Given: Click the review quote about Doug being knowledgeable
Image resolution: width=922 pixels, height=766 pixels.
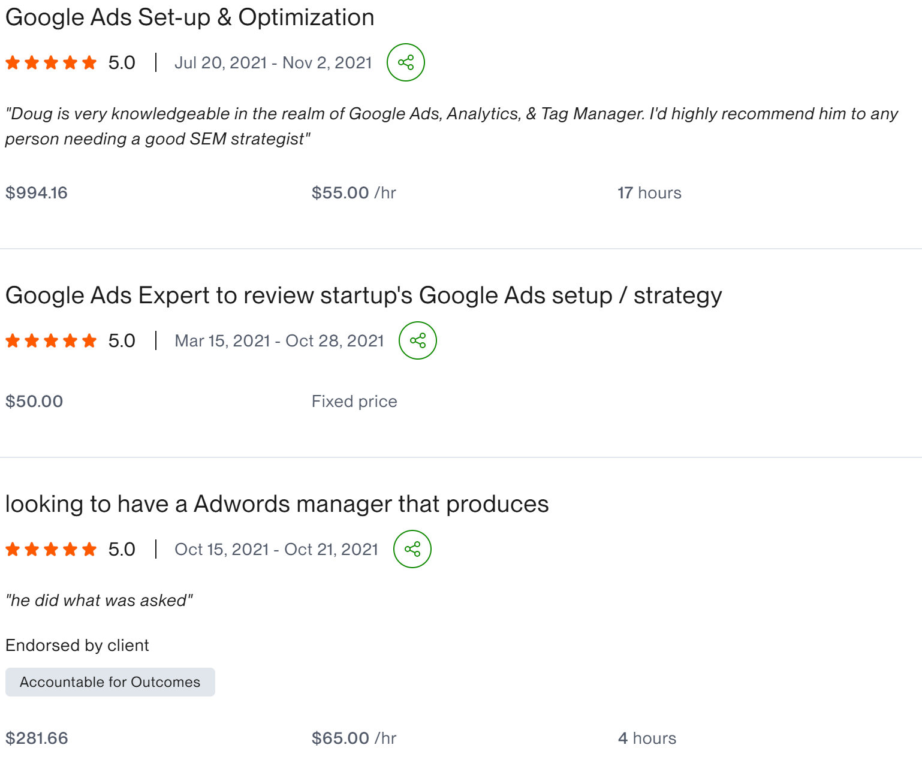Looking at the screenshot, I should [451, 126].
